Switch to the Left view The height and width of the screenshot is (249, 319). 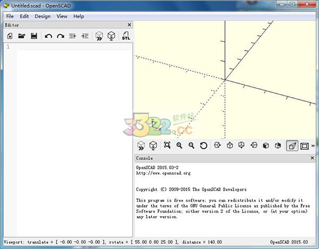coord(254,145)
